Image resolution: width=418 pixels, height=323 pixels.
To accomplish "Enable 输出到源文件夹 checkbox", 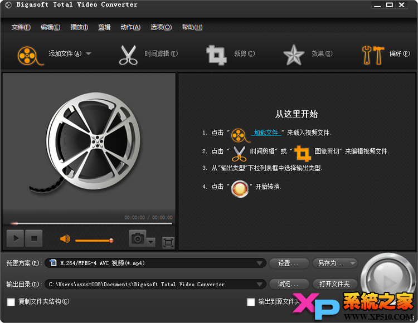I will pos(251,302).
